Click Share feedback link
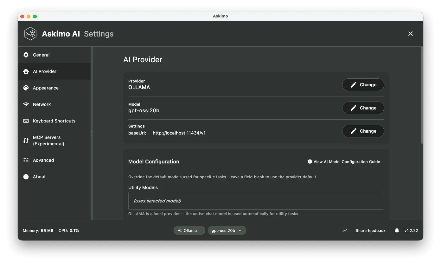441x264 pixels. (370, 231)
